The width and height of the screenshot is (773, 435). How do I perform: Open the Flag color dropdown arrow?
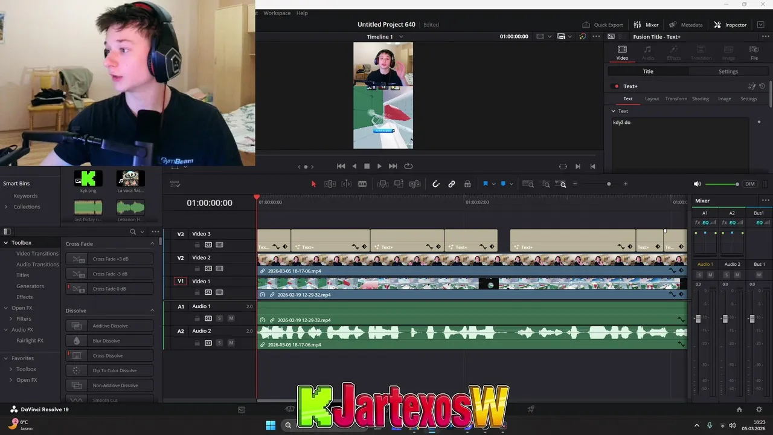pyautogui.click(x=493, y=184)
